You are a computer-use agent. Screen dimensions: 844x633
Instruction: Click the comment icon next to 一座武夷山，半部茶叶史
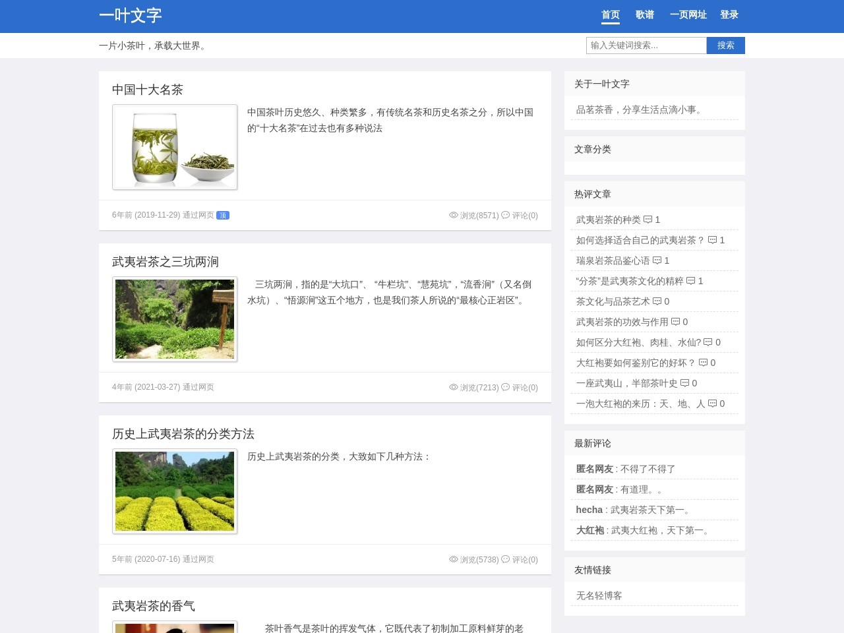(685, 383)
